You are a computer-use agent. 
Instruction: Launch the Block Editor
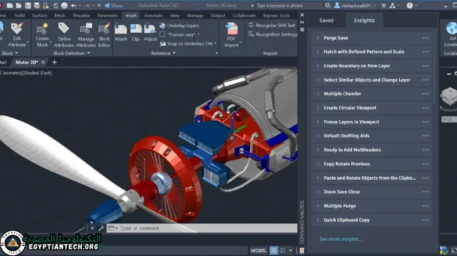point(104,35)
